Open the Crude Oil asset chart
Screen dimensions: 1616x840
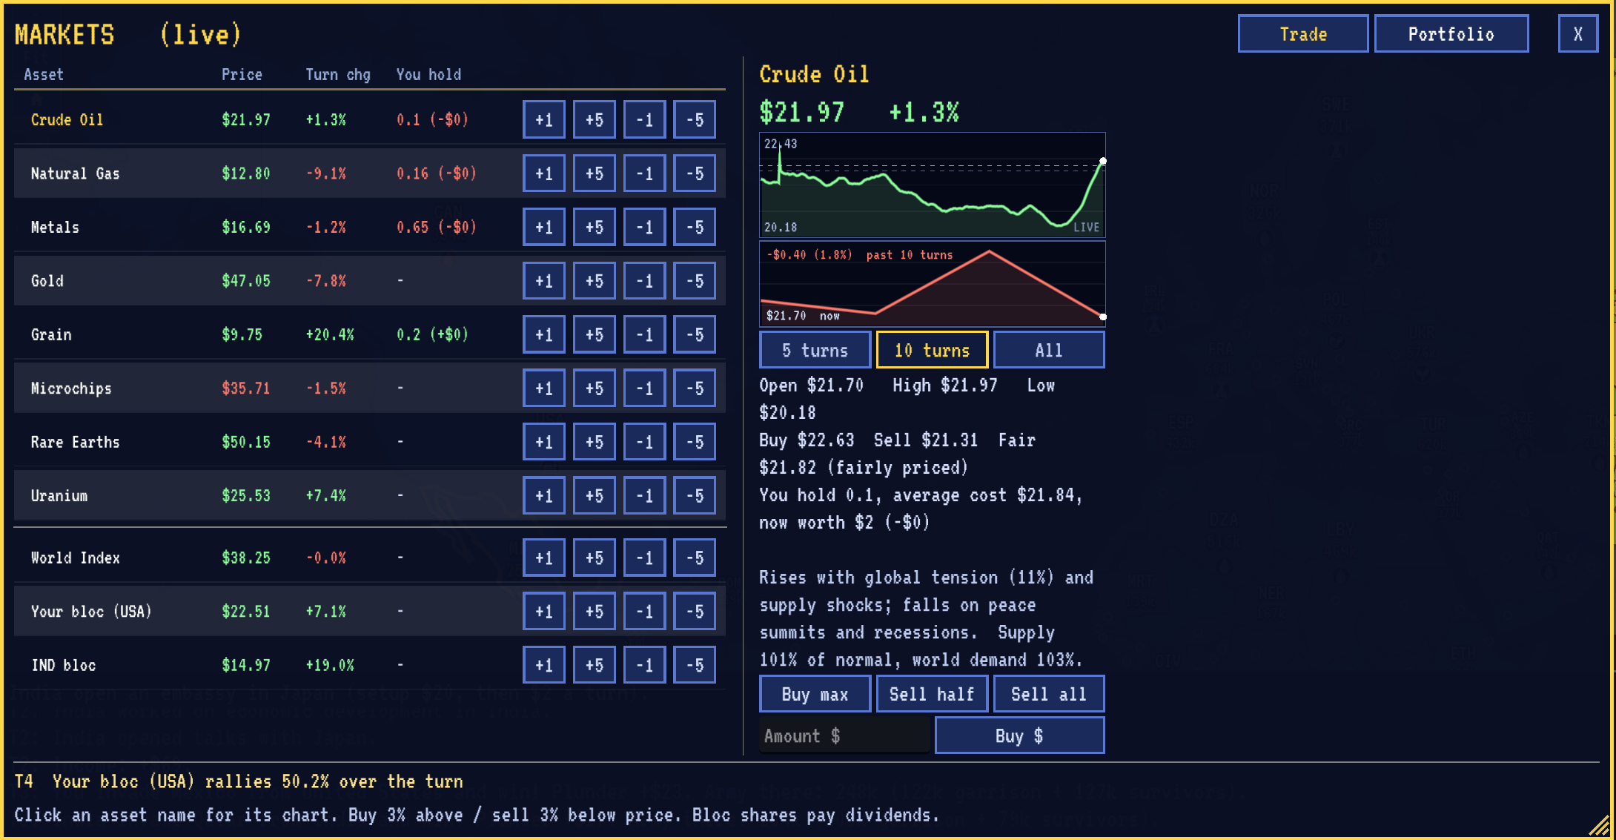67,119
